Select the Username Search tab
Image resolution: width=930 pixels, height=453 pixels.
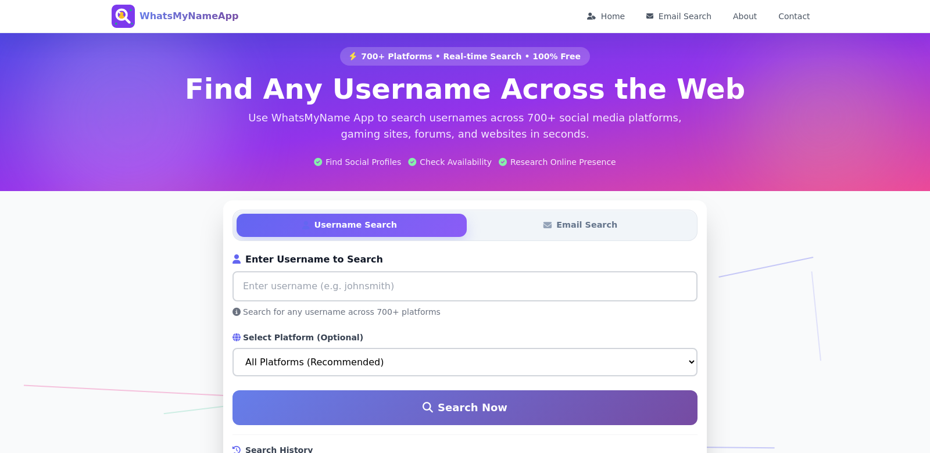[x=352, y=225]
